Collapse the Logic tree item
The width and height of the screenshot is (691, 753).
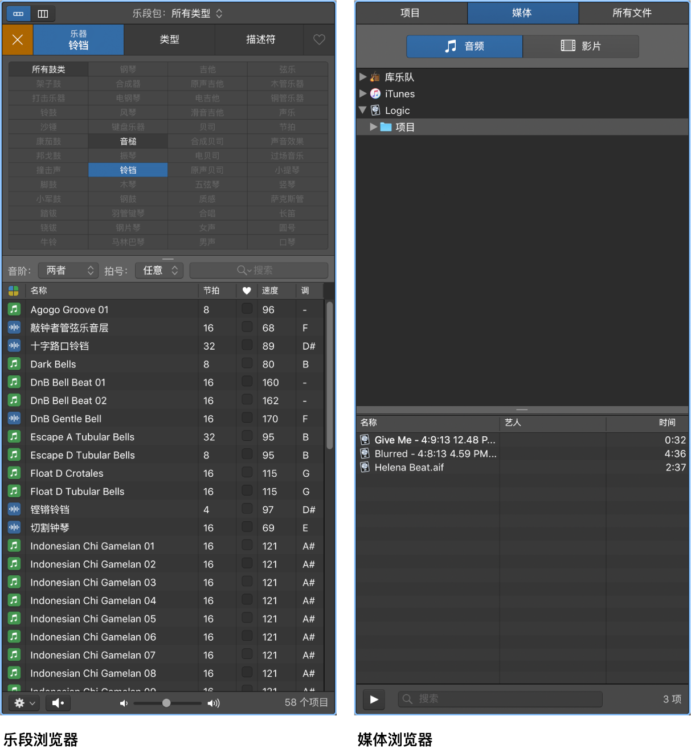363,110
